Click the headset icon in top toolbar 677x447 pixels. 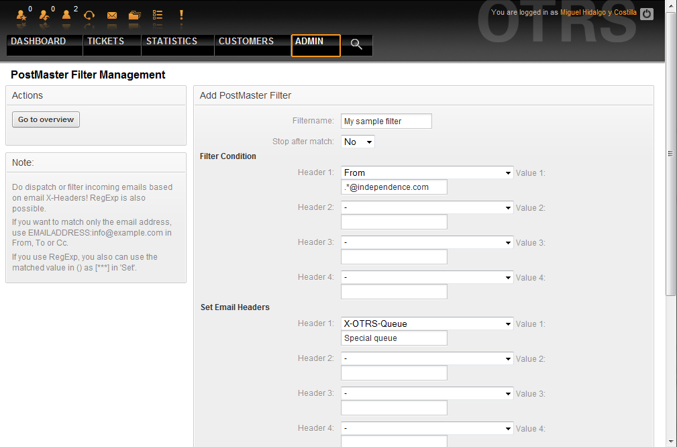pos(89,15)
